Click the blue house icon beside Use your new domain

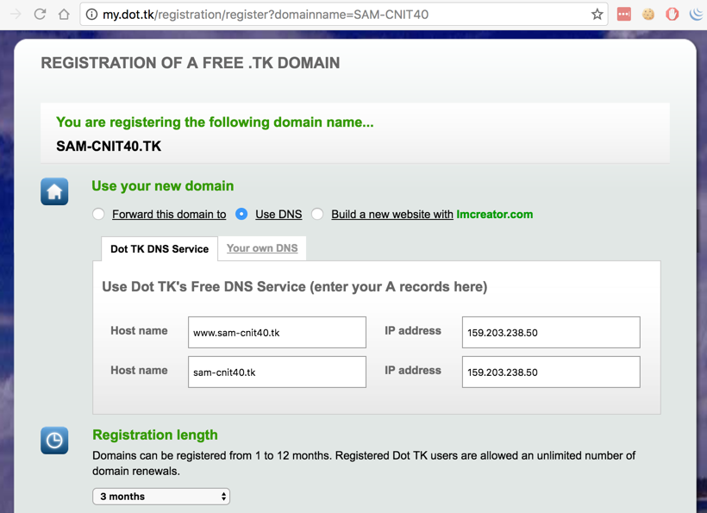coord(54,191)
